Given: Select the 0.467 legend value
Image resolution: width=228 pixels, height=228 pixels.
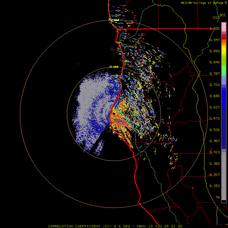Looking at the screenshot, I should click(215, 141).
